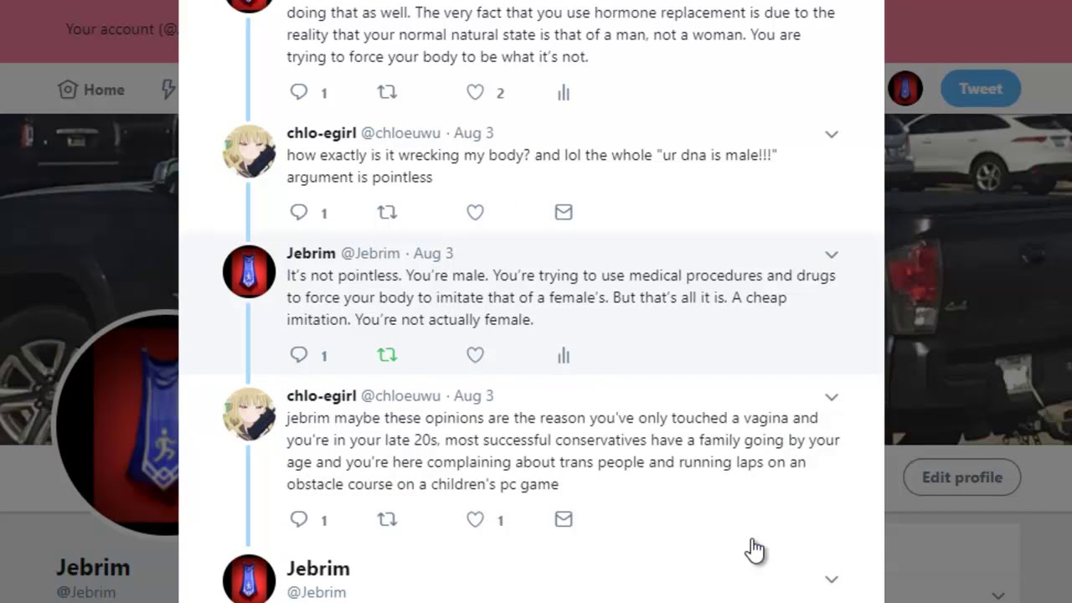Go to the Home tab
This screenshot has width=1072, height=603.
(x=91, y=90)
